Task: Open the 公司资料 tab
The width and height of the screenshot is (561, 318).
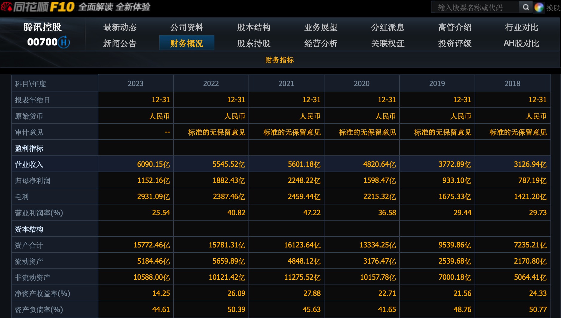Action: pyautogui.click(x=187, y=27)
